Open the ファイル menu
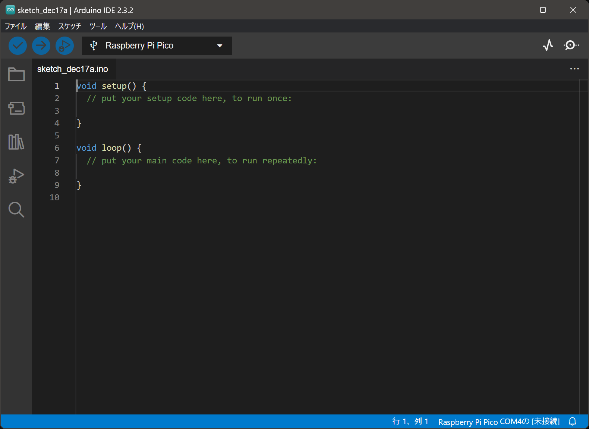This screenshot has width=589, height=429. coord(16,26)
